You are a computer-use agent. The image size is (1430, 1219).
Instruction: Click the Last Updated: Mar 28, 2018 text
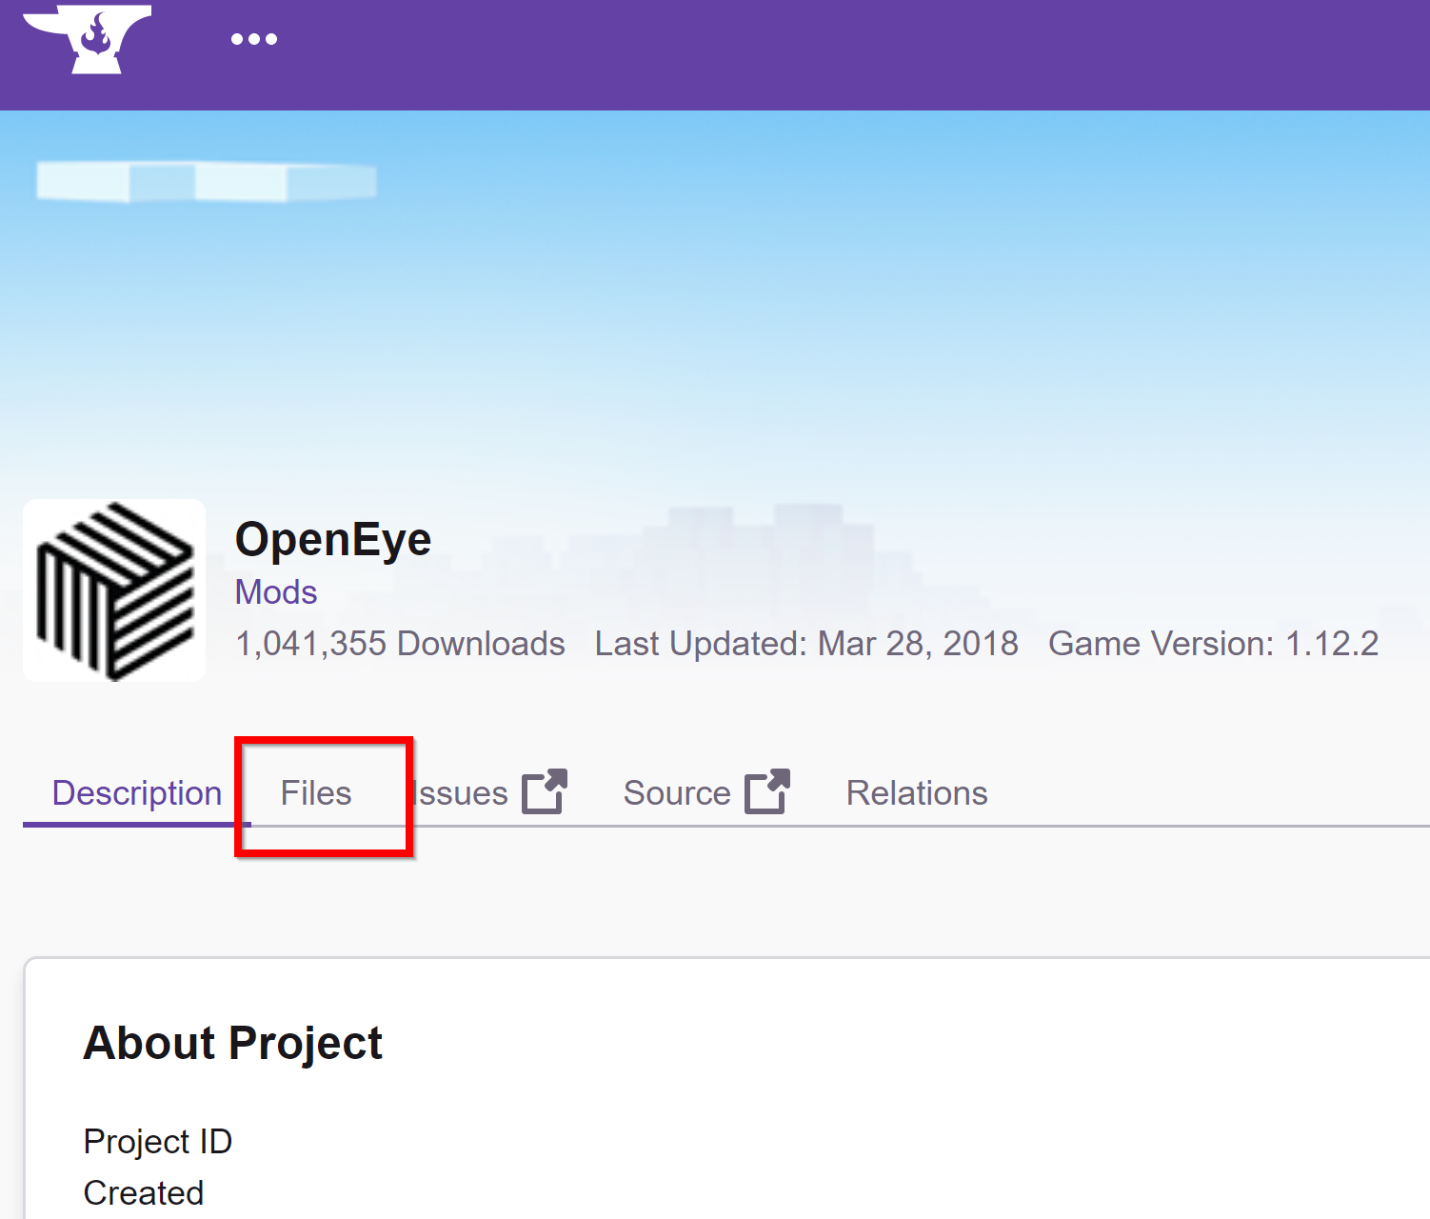pyautogui.click(x=806, y=644)
